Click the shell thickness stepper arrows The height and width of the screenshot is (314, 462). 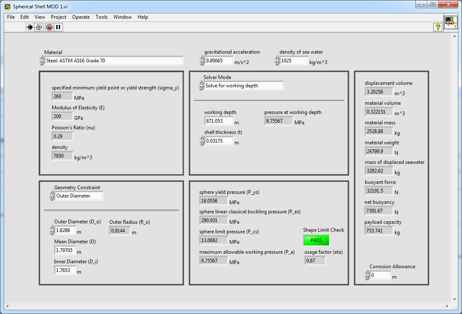201,141
